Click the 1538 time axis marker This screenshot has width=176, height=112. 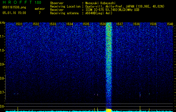tap(136, 24)
